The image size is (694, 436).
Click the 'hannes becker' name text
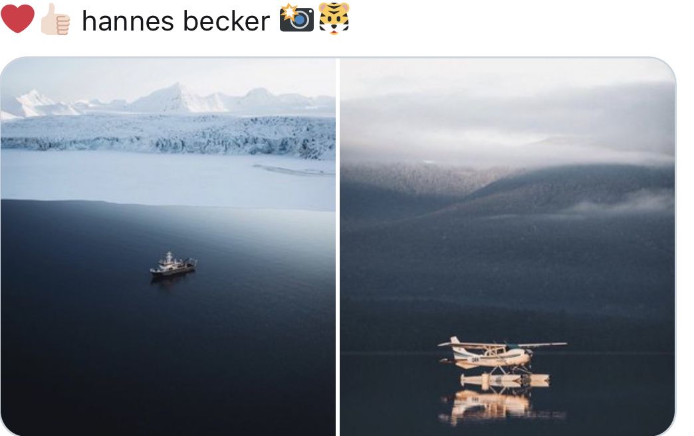(175, 21)
